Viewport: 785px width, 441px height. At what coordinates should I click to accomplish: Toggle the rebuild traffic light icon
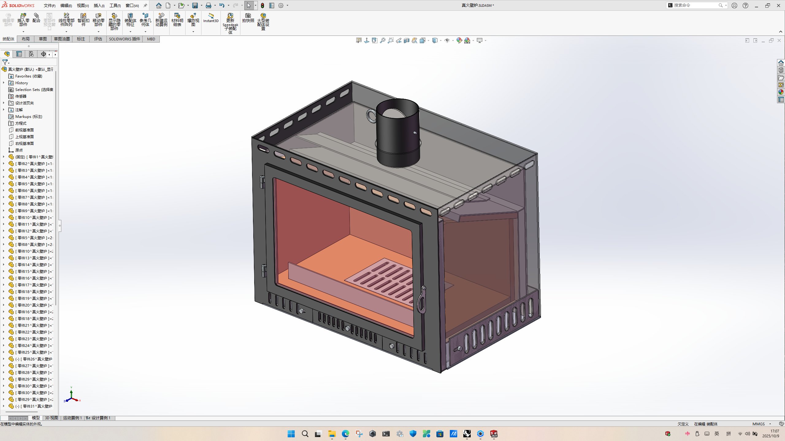262,6
